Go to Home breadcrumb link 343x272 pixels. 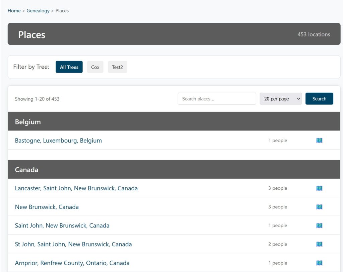click(14, 11)
